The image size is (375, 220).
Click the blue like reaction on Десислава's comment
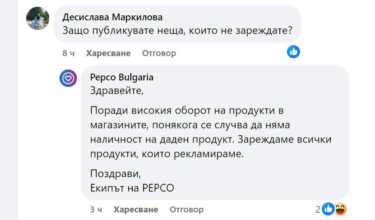pyautogui.click(x=293, y=52)
